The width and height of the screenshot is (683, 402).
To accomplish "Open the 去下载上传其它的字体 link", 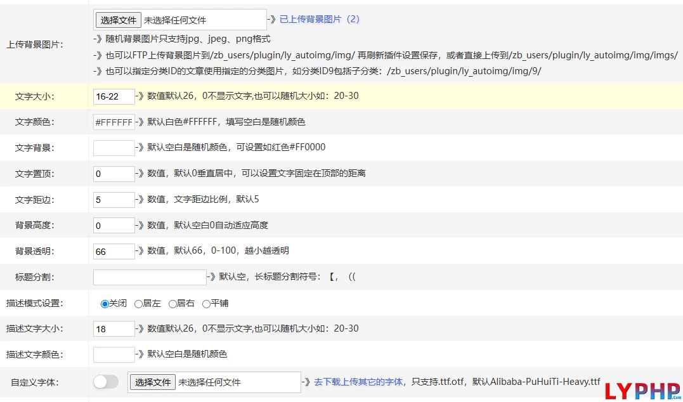I will click(x=358, y=382).
